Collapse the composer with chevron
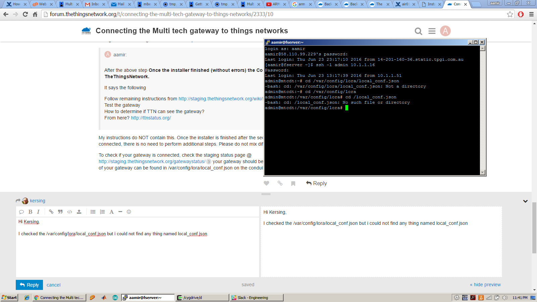This screenshot has height=302, width=537. pos(525,201)
